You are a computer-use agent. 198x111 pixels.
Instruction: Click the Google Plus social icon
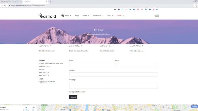tap(142, 10)
